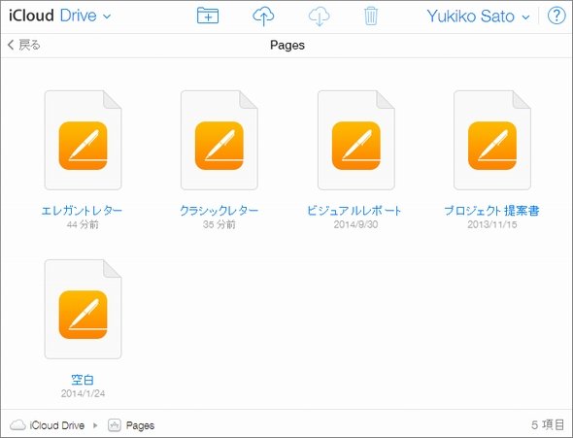This screenshot has height=438, width=573.
Task: Click the upload to cloud icon
Action: click(x=263, y=17)
